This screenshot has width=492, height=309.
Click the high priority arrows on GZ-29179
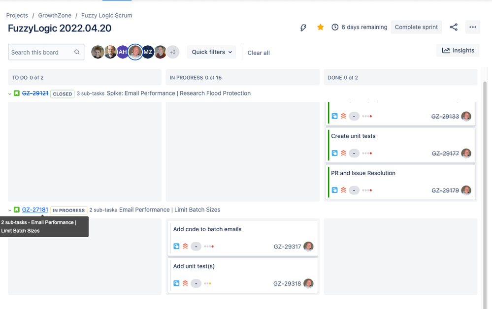343,190
